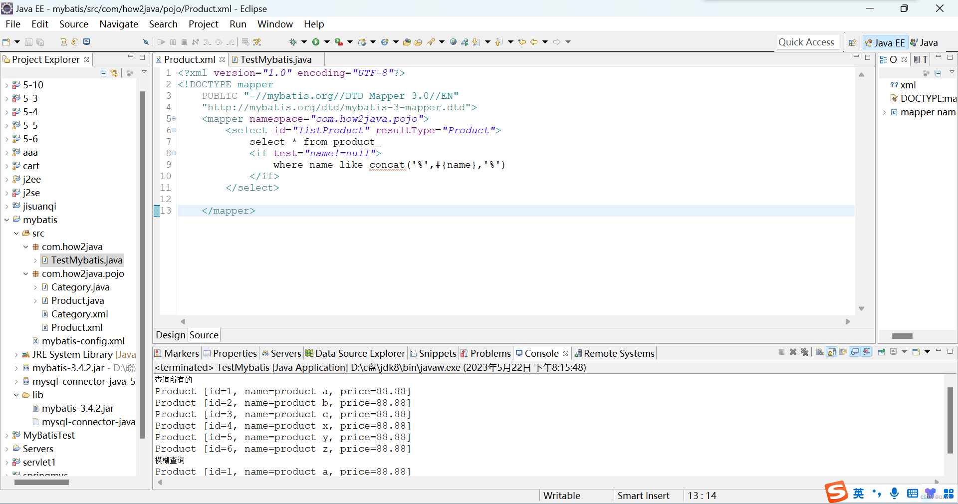The height and width of the screenshot is (504, 958).
Task: Open the Run button dropdown arrow
Action: [327, 42]
